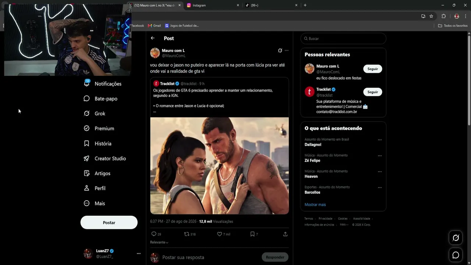The image size is (471, 265).
Task: Close the Instagram tab
Action: [238, 5]
